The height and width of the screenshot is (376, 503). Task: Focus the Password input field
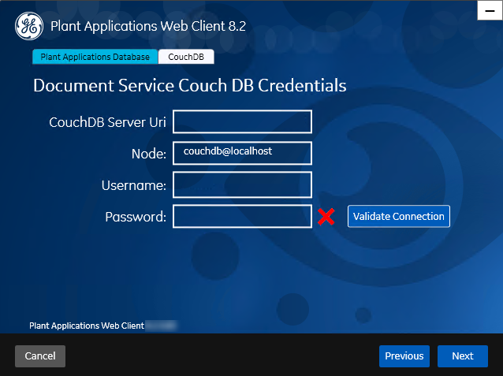coord(242,216)
